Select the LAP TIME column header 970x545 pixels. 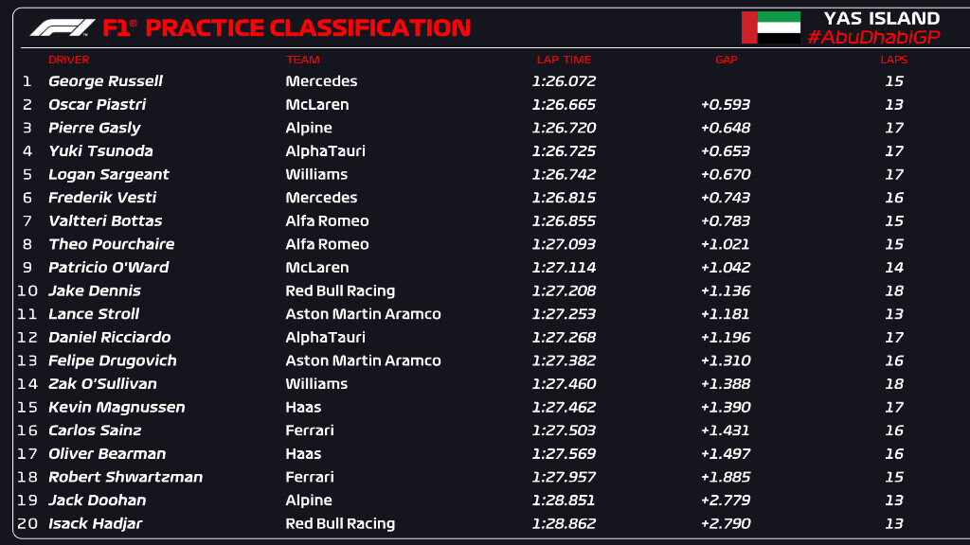[x=564, y=60]
